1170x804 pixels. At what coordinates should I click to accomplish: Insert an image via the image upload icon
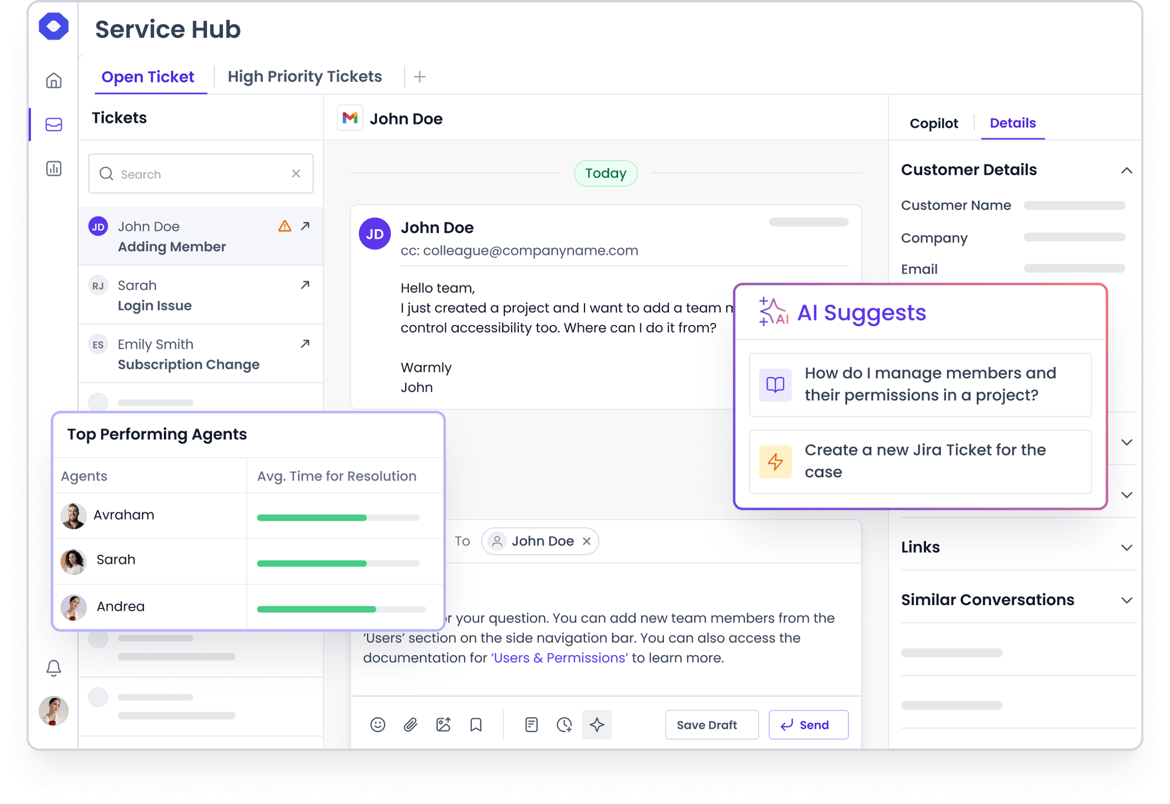(x=443, y=725)
